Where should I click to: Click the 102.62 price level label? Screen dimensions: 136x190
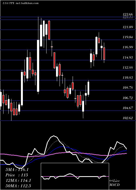point(128,118)
